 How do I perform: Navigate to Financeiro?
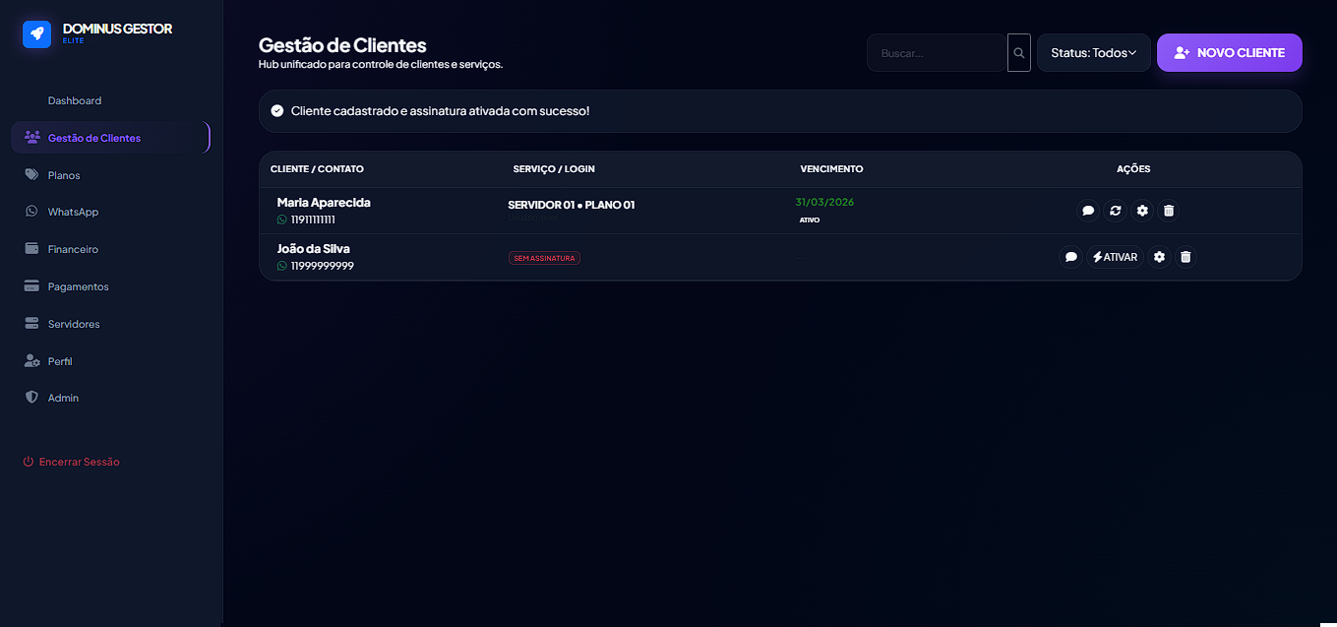coord(73,250)
